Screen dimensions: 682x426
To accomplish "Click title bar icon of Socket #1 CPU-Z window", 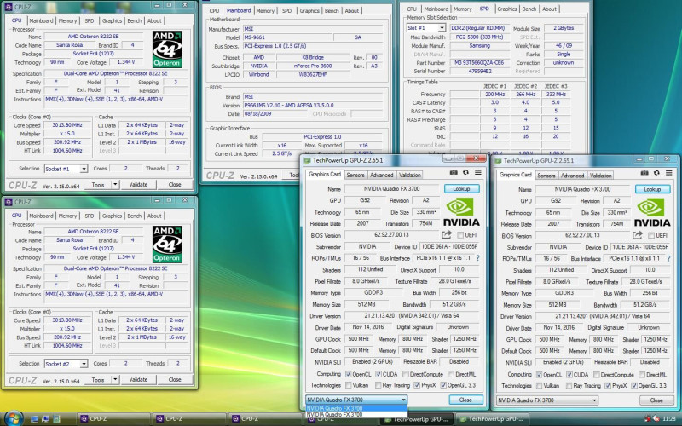I will click(x=9, y=7).
